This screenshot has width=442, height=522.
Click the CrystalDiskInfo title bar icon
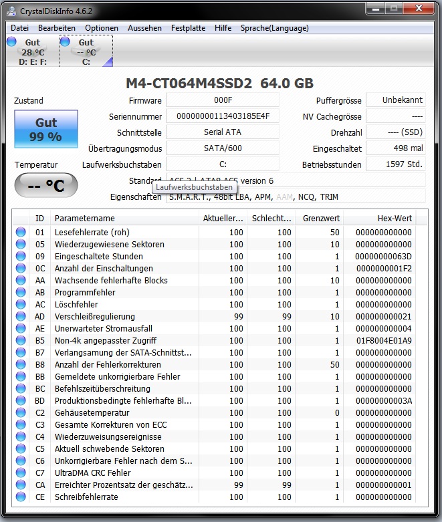11,11
